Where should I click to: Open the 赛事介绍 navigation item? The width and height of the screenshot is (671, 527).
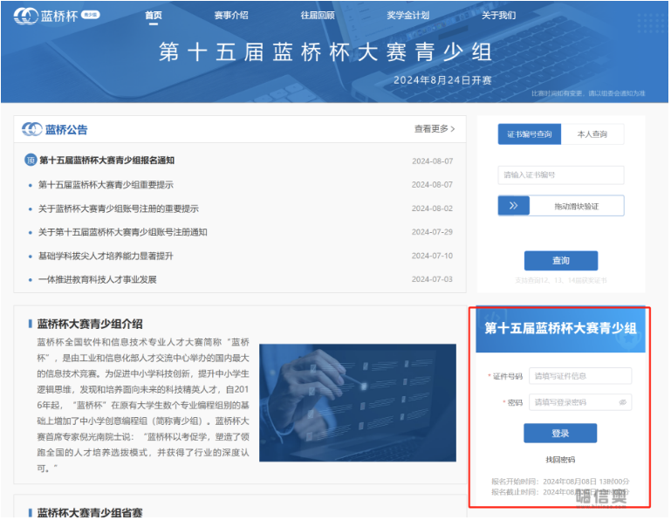231,16
